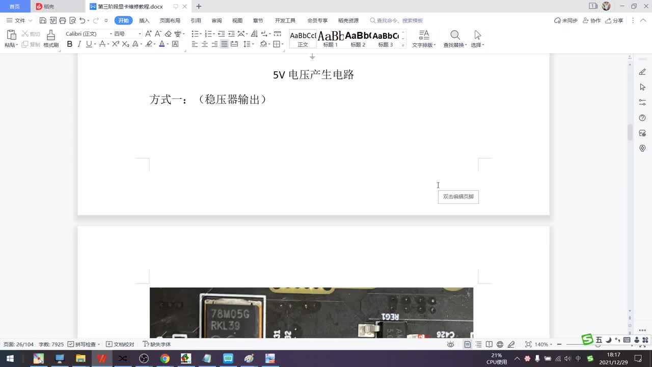Click the character border boxed A icon
This screenshot has width=652, height=367.
pos(175,44)
